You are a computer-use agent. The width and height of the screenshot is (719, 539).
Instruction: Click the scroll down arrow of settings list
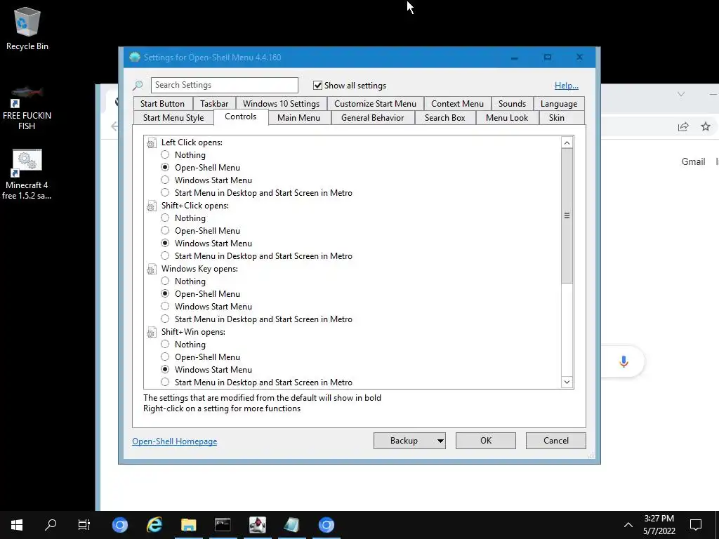click(567, 382)
